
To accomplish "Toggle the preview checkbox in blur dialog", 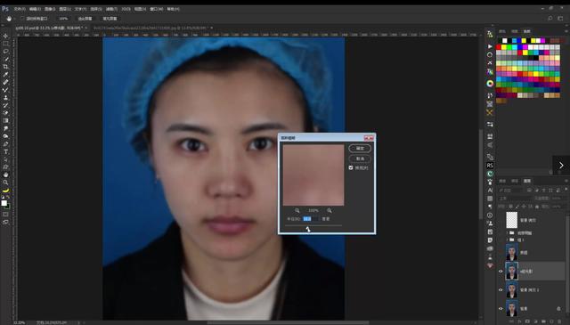I will [x=351, y=167].
